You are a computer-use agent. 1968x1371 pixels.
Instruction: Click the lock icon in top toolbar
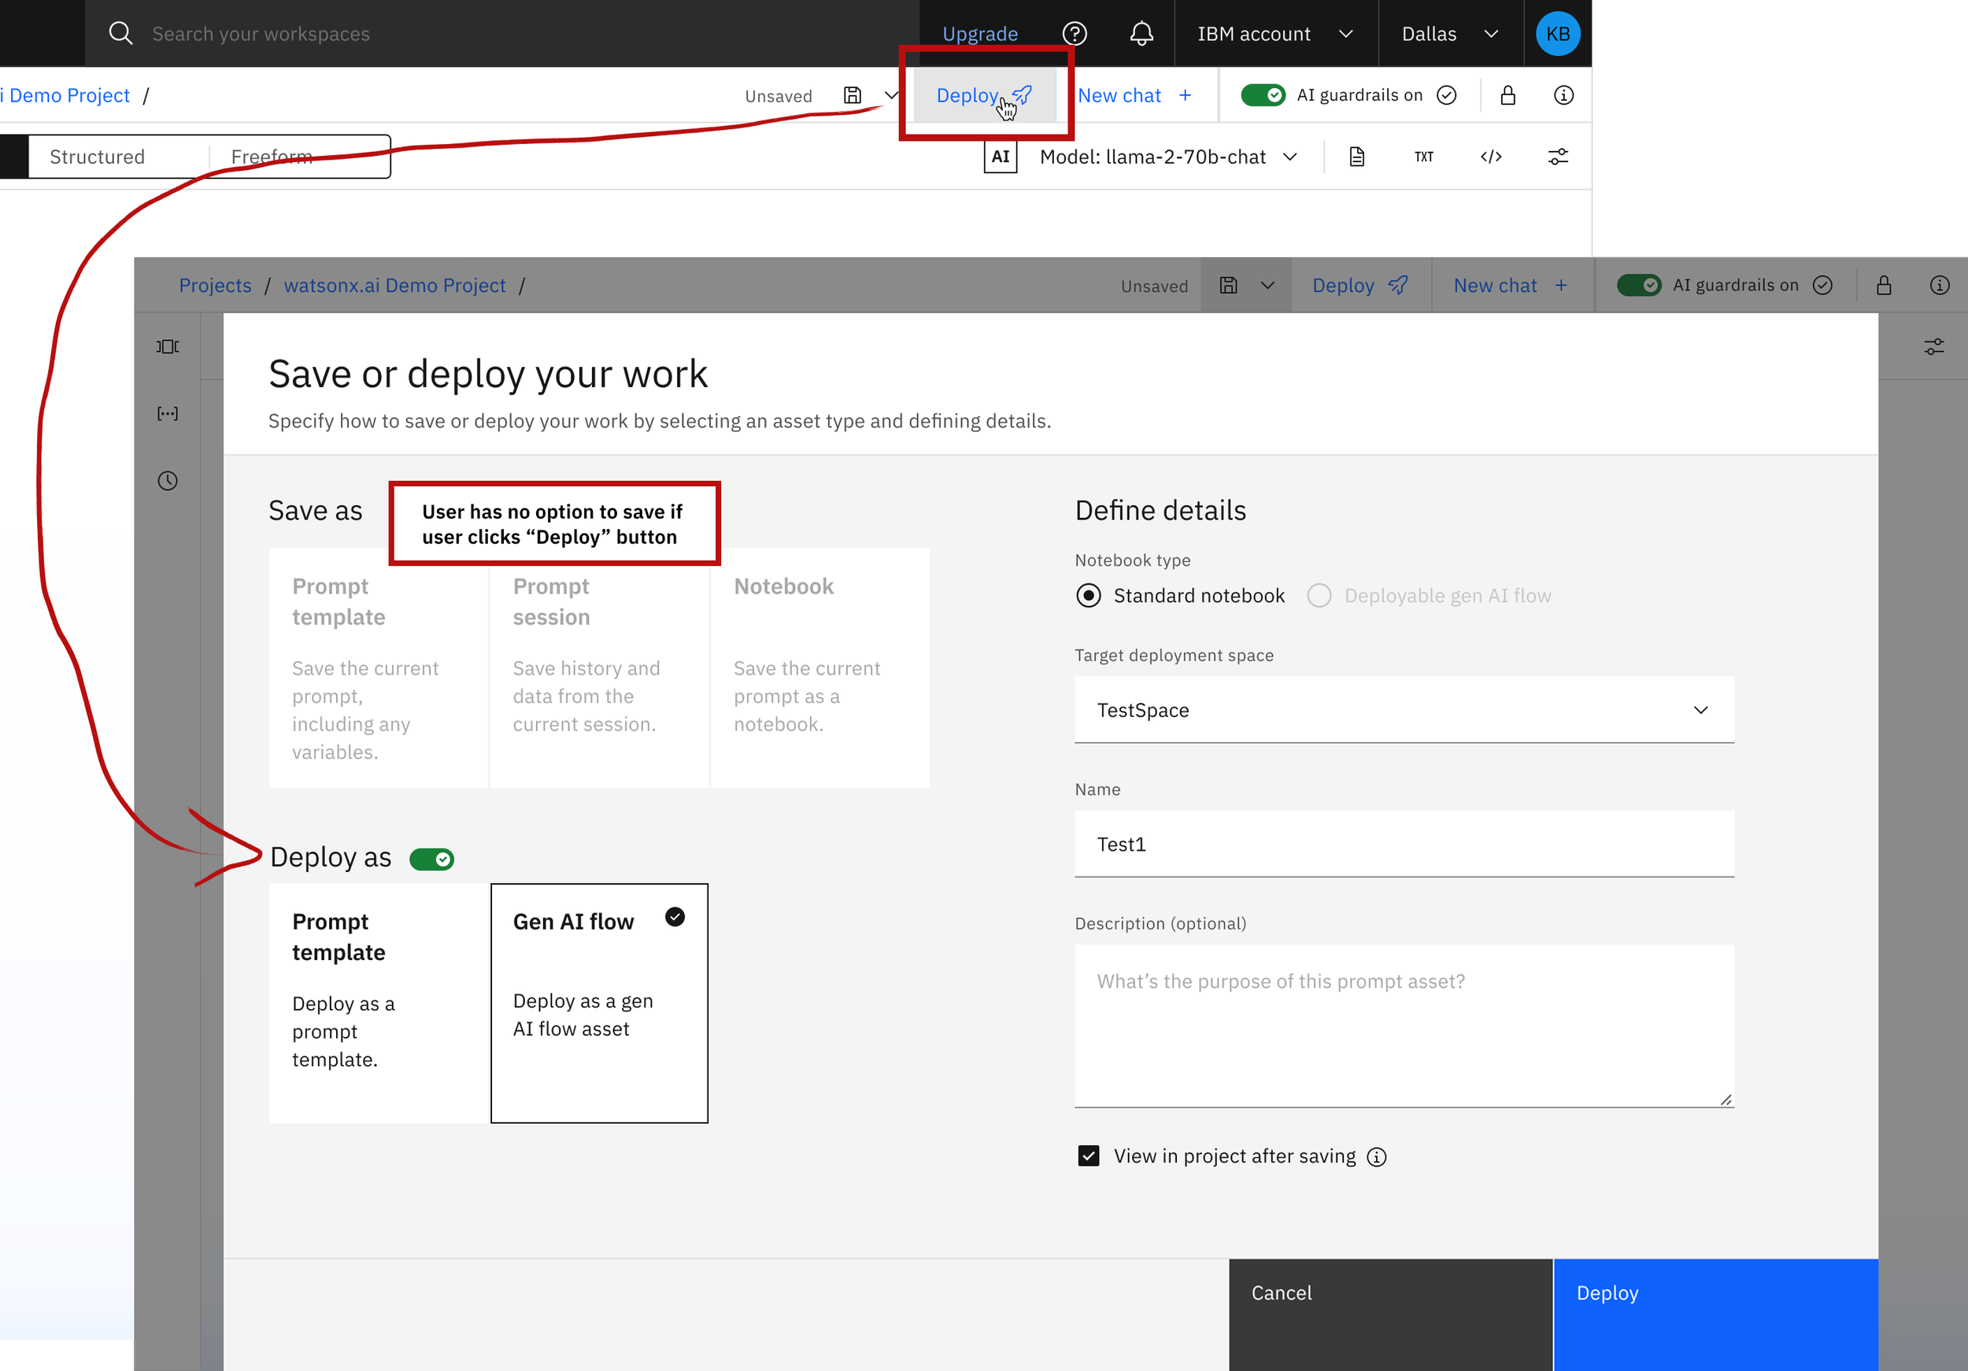(x=1507, y=95)
